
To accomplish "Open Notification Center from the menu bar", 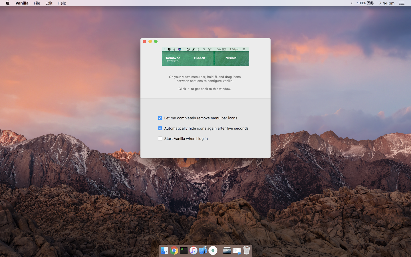I will coord(402,3).
